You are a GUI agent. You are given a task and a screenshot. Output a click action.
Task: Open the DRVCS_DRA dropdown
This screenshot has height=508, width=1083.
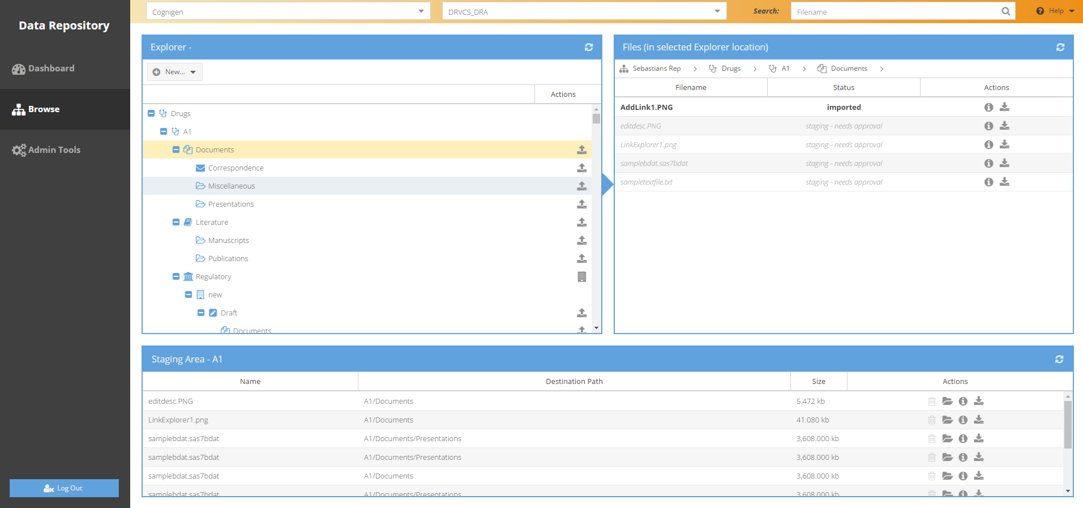point(584,11)
